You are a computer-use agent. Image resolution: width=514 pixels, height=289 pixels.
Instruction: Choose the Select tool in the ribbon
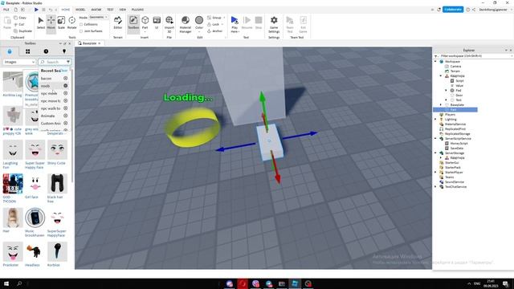(41, 23)
